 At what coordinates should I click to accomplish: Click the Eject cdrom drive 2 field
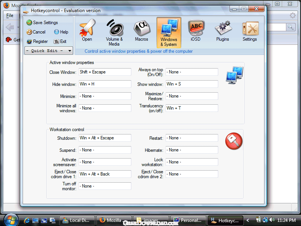[192, 174]
